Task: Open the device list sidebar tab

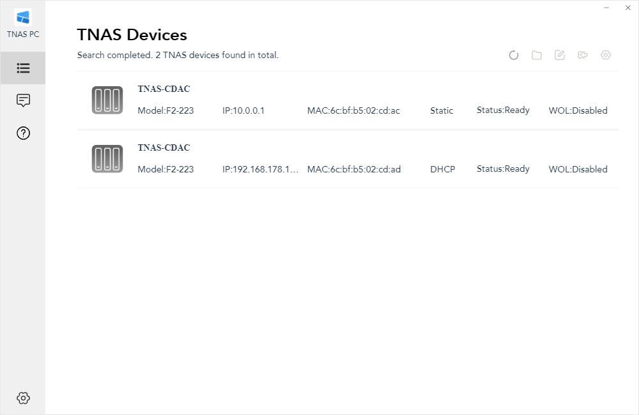Action: pyautogui.click(x=23, y=68)
